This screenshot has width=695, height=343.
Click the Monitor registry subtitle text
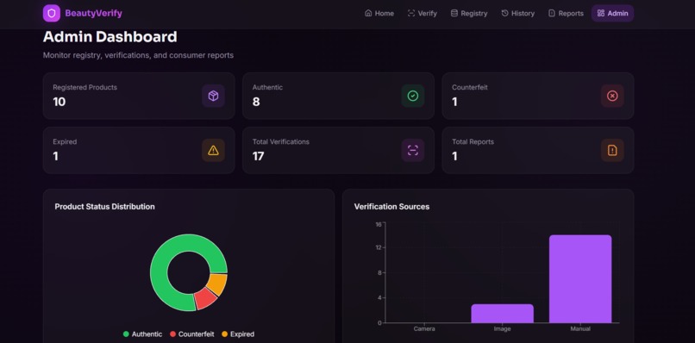pyautogui.click(x=138, y=55)
